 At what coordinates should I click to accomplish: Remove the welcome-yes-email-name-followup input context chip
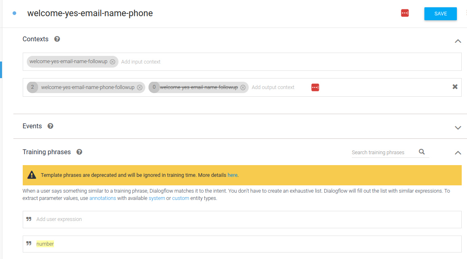pos(112,62)
